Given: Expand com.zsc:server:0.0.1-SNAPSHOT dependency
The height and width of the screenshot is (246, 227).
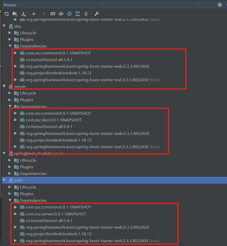Looking at the screenshot, I should point(15,214).
